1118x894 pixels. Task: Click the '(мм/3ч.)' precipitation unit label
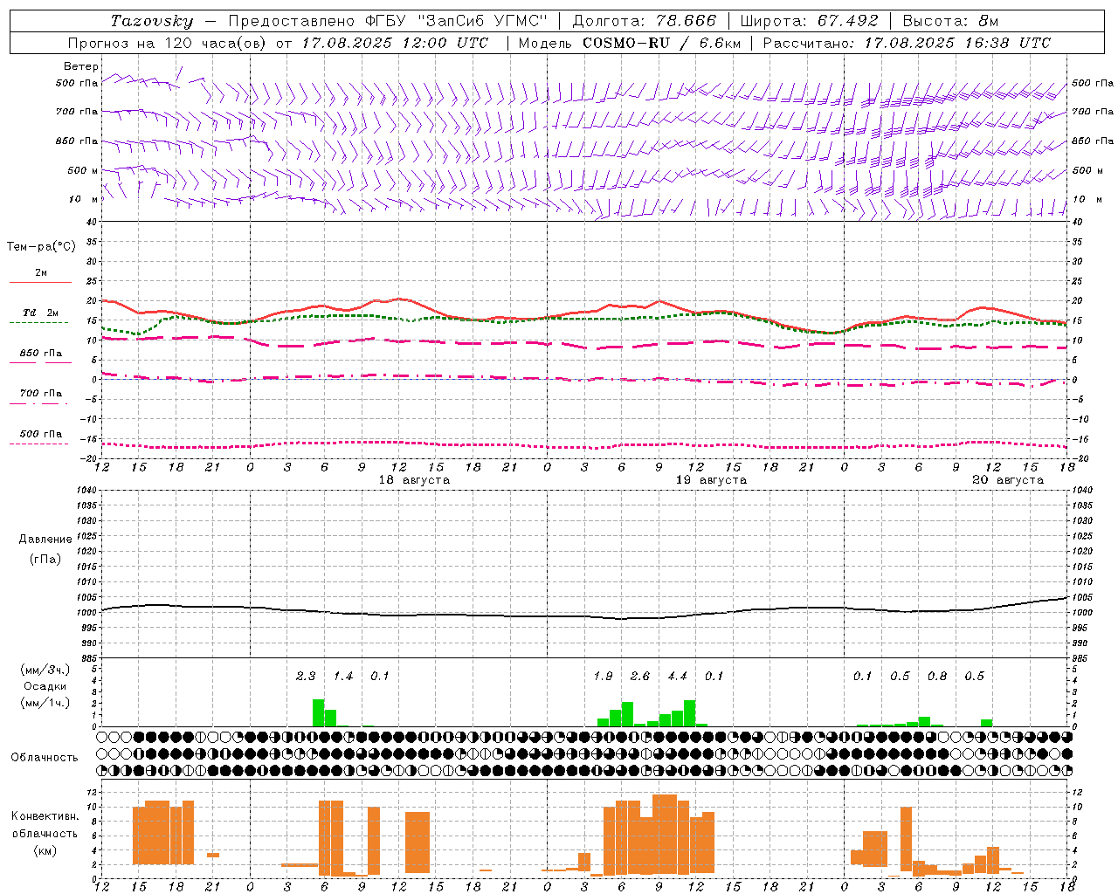[x=45, y=670]
